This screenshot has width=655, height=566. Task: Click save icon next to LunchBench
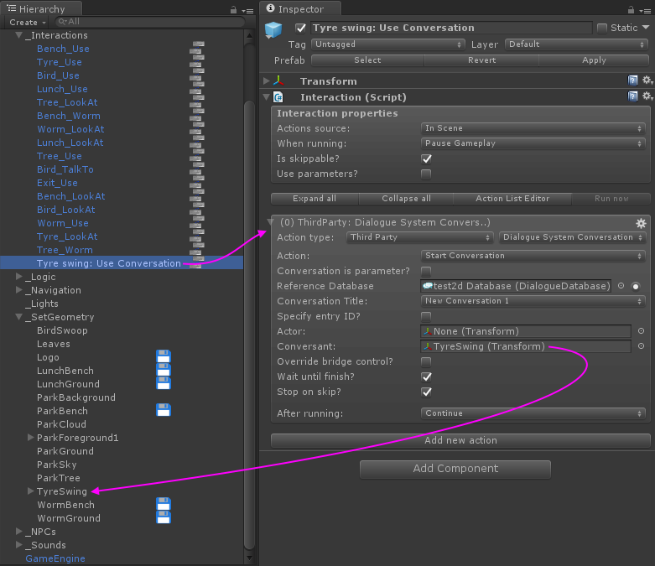coord(164,370)
